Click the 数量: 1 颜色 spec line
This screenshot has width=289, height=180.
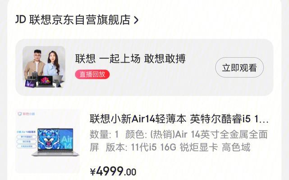click(x=179, y=135)
